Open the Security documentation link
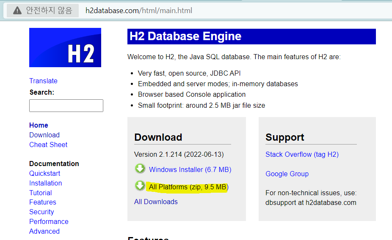392x240 pixels. [41, 212]
